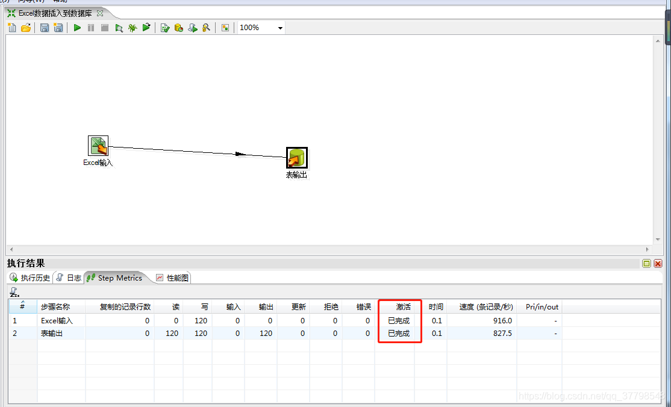Click the 错误 column header
Image resolution: width=671 pixels, height=407 pixels.
click(358, 307)
